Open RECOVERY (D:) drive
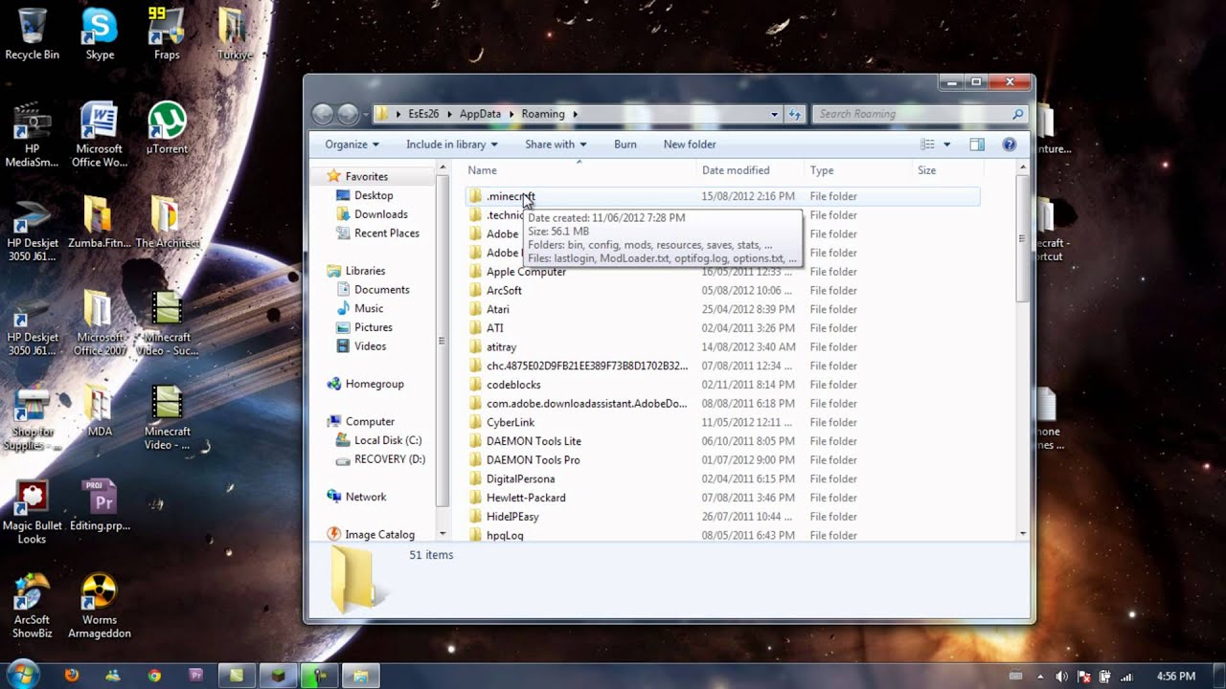 380,459
